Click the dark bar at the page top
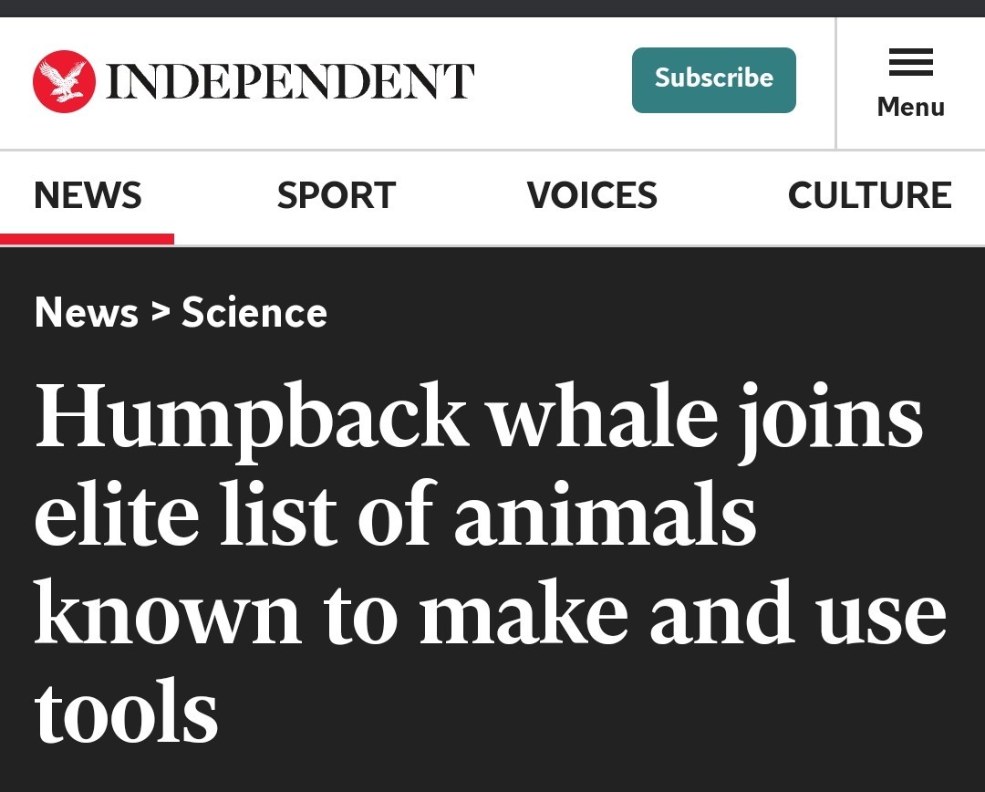The image size is (985, 792). (493, 8)
